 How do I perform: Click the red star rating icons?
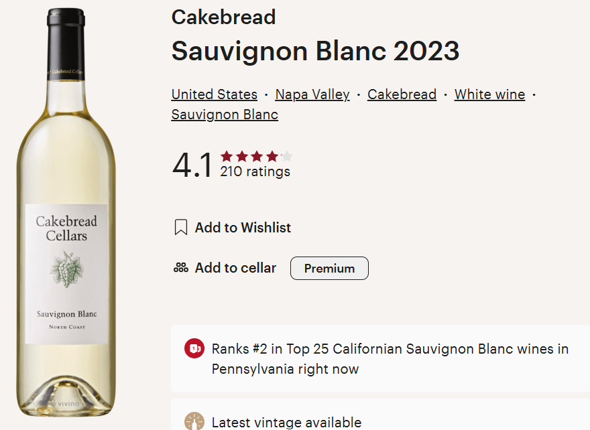pyautogui.click(x=256, y=157)
